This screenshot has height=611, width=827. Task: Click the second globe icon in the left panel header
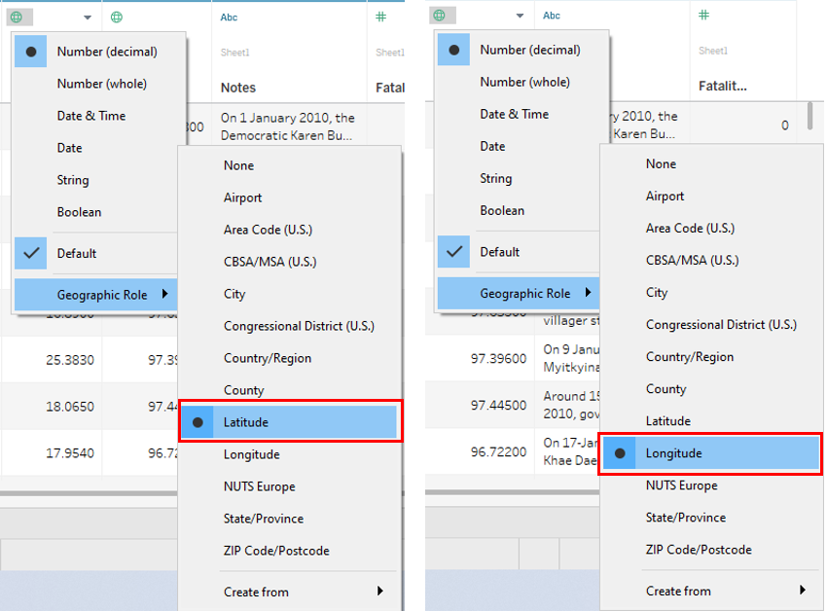pyautogui.click(x=117, y=18)
